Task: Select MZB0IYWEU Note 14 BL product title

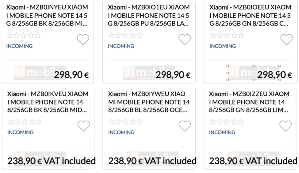Action: pyautogui.click(x=149, y=102)
